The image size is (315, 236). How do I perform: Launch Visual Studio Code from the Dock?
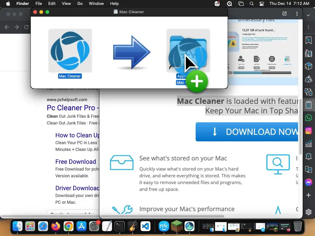point(145,226)
